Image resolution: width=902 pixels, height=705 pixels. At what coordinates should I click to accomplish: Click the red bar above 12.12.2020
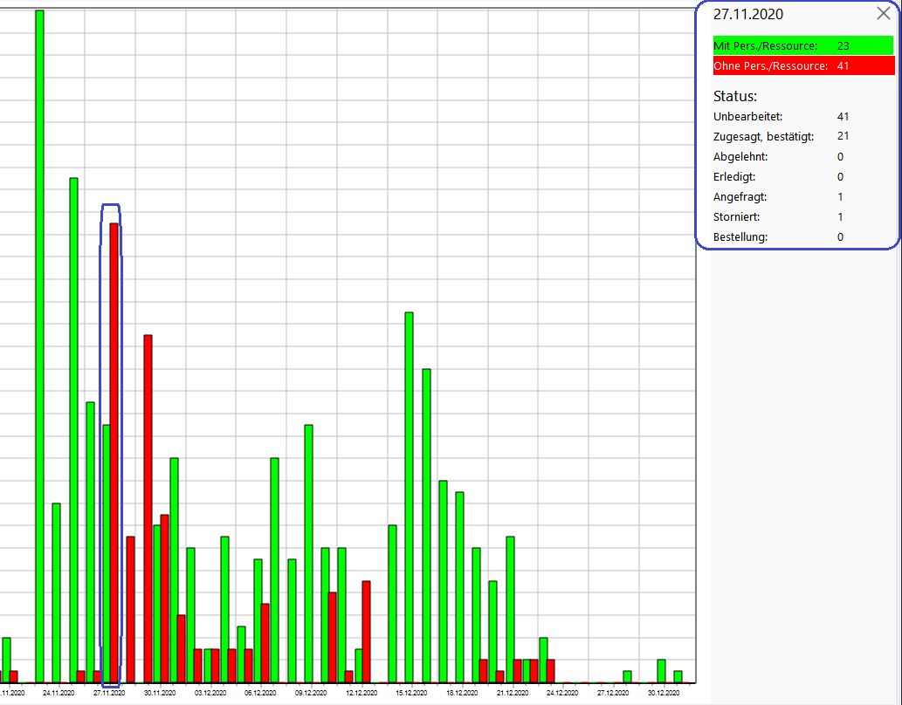(x=366, y=632)
